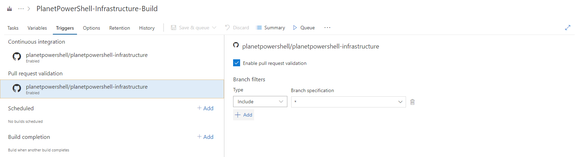Click the Pull request validation heading
581x157 pixels.
(35, 73)
